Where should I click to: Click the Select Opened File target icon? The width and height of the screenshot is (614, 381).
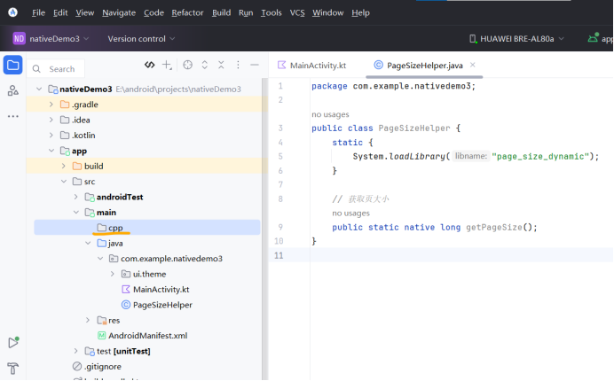[187, 65]
